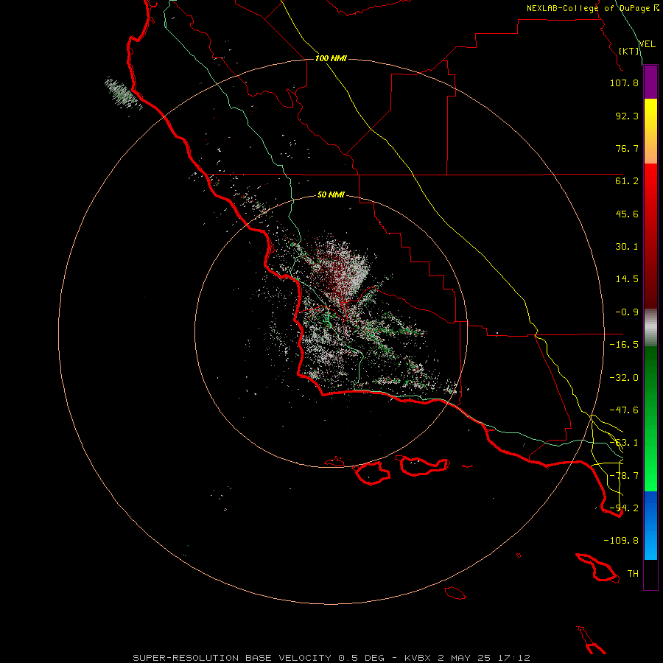This screenshot has height=663, width=663.
Task: Pick the blue segment of the velocity color bar
Action: (650, 525)
